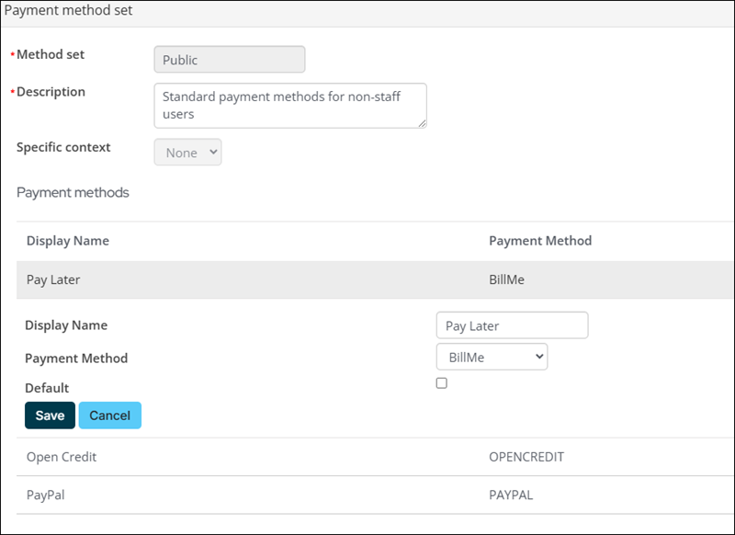Click the Display Name field containing Pay Later

click(512, 324)
